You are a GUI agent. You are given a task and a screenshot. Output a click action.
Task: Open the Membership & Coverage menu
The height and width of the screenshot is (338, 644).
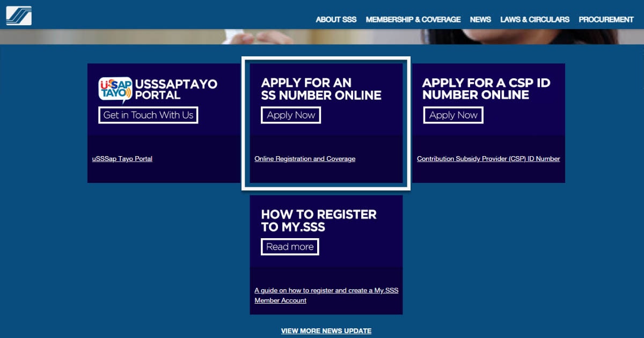pos(413,19)
